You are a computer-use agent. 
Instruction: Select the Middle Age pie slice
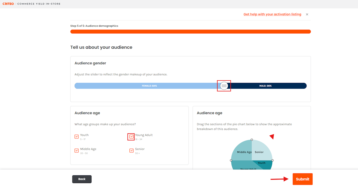pyautogui.click(x=242, y=150)
